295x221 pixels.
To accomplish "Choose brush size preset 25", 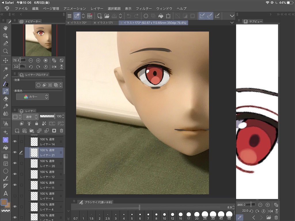I will point(205,216).
